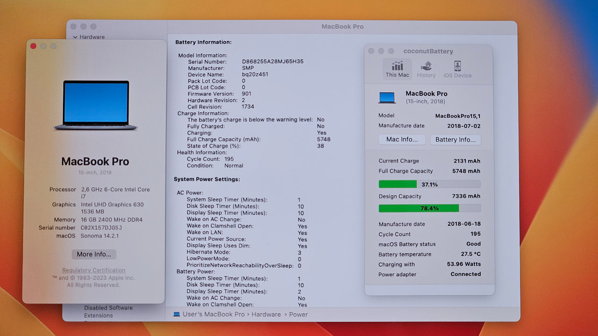Click the Battery Information heading
598x336 pixels.
point(203,42)
